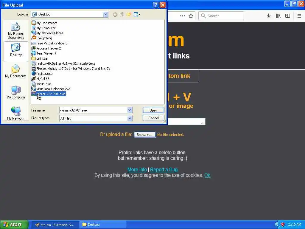Viewport: 305px width, 229px height.
Task: Open My Recent Documents in the places bar
Action: (16, 31)
